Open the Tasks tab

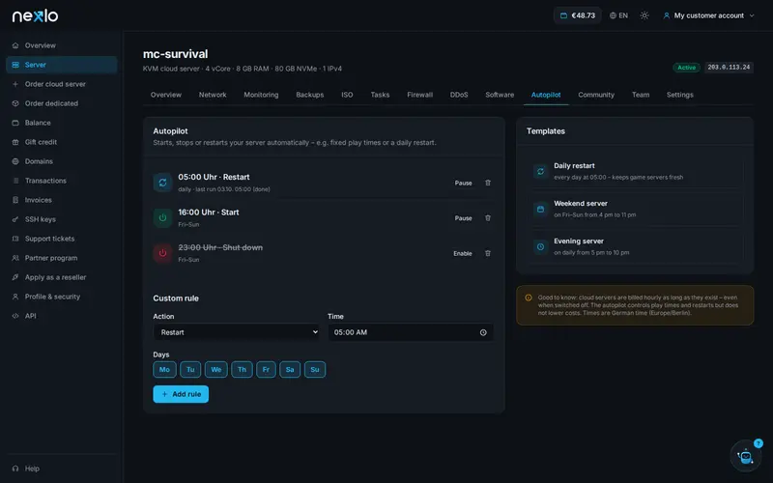(x=380, y=95)
